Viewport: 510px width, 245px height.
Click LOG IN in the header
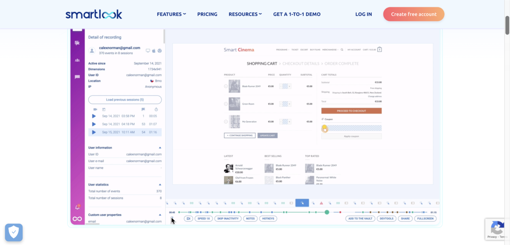point(364,15)
